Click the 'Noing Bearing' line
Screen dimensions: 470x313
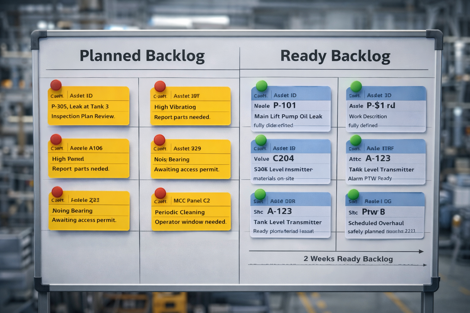72,211
